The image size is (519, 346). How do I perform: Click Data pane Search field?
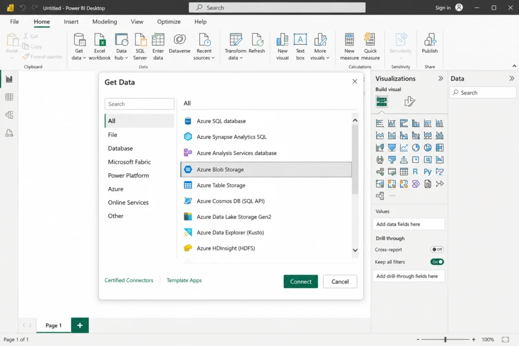pyautogui.click(x=483, y=93)
